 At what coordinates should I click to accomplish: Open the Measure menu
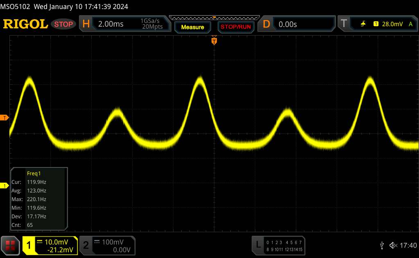(x=192, y=27)
